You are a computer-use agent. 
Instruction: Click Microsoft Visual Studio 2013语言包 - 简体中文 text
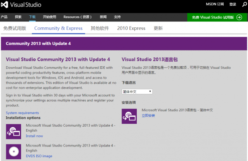(x=177, y=110)
